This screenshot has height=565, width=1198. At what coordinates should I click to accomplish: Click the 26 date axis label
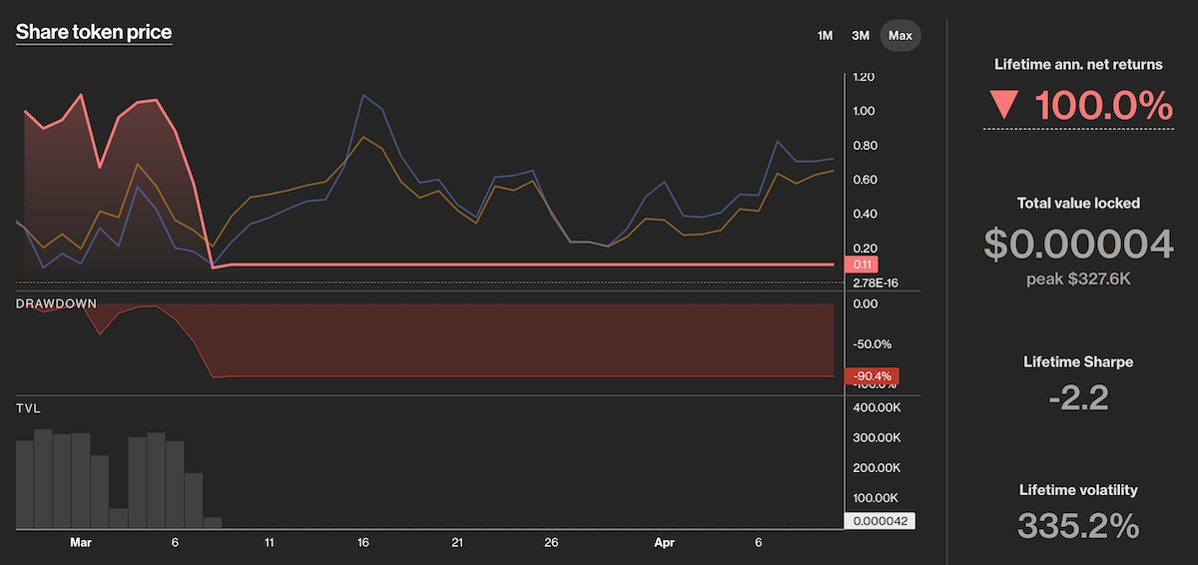[551, 543]
